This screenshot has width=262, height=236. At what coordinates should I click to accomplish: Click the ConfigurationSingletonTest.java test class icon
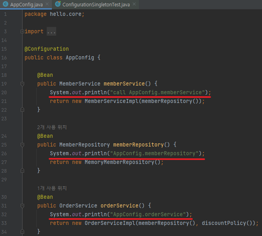(58, 4)
